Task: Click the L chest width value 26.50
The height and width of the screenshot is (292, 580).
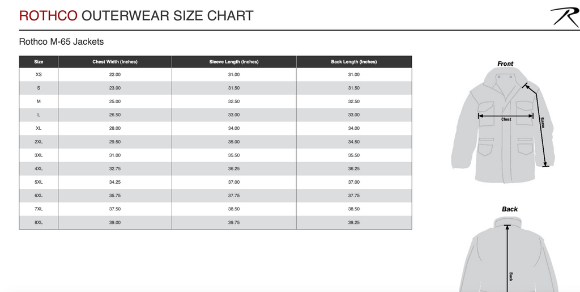Action: coord(115,115)
